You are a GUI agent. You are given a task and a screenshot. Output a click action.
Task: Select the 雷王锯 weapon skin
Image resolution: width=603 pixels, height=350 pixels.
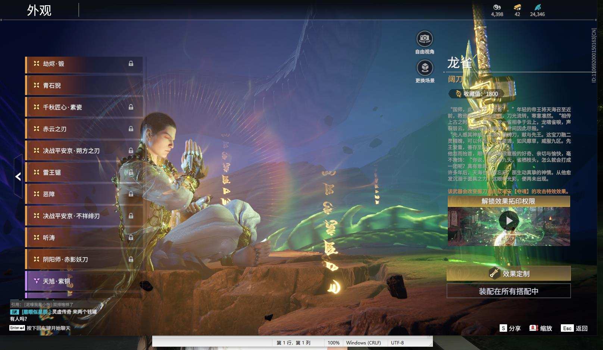(x=84, y=172)
